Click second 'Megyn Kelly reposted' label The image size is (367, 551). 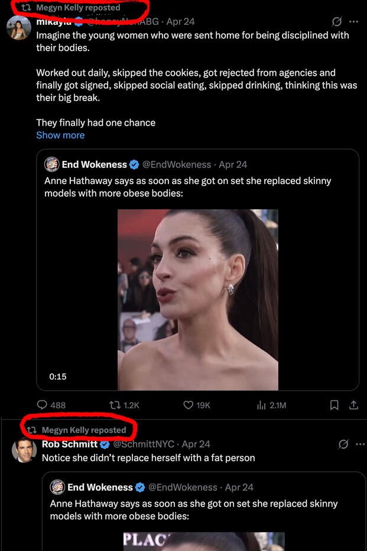tap(84, 430)
